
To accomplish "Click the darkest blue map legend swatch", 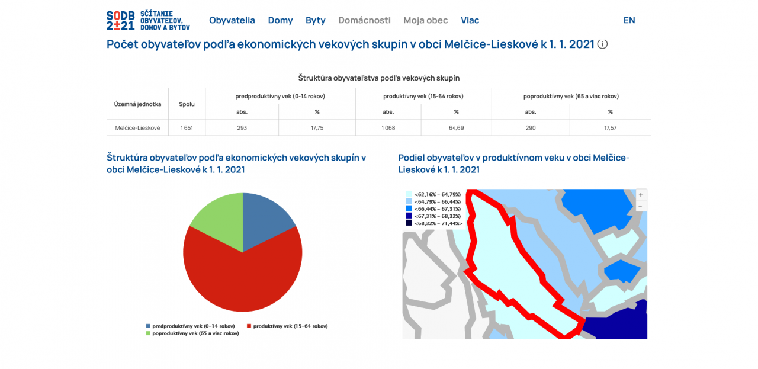I will tap(409, 223).
